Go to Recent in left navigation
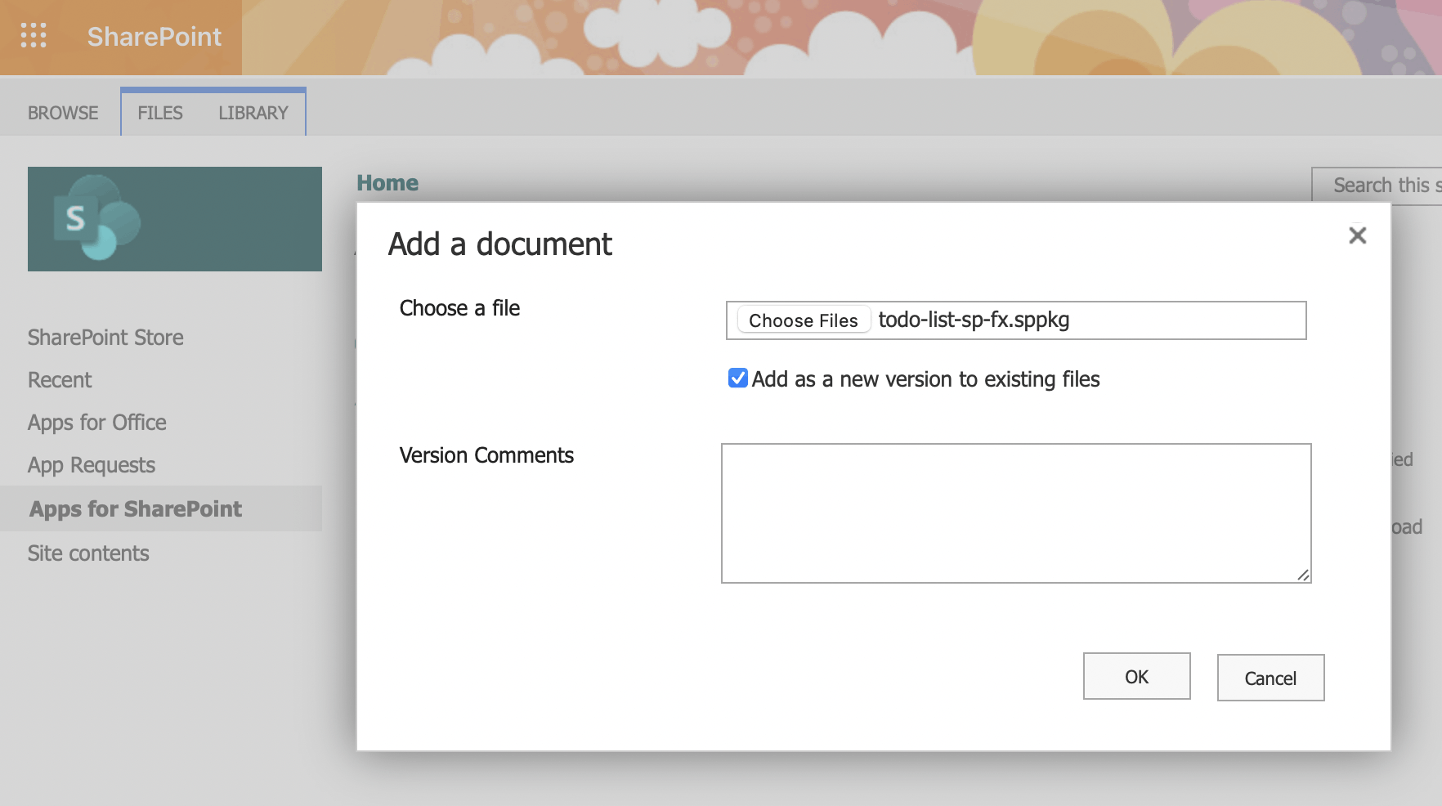1442x806 pixels. coord(60,380)
